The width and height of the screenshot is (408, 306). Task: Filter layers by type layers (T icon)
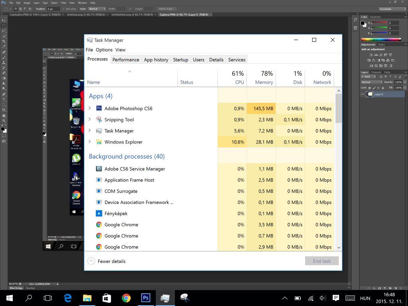point(390,77)
